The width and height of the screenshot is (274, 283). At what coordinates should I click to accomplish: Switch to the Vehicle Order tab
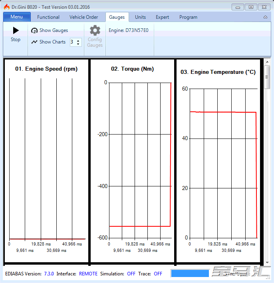point(83,17)
